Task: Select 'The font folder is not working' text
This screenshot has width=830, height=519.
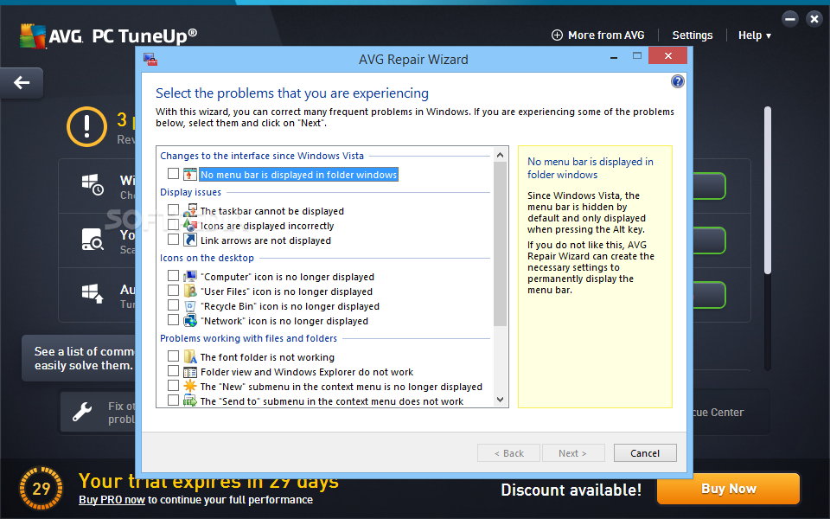Action: coord(267,357)
